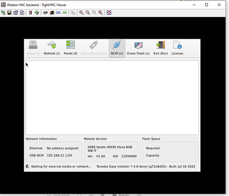
Task: Switch to full screen mode icon
Action: 109,13
